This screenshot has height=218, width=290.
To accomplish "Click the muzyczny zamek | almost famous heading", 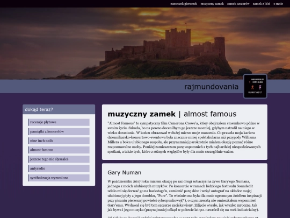I will point(172,114).
